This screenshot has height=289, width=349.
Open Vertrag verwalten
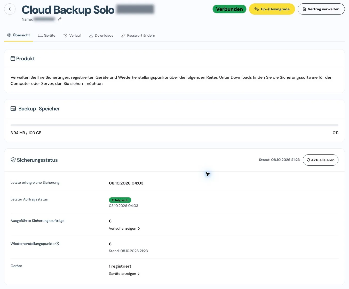point(321,9)
